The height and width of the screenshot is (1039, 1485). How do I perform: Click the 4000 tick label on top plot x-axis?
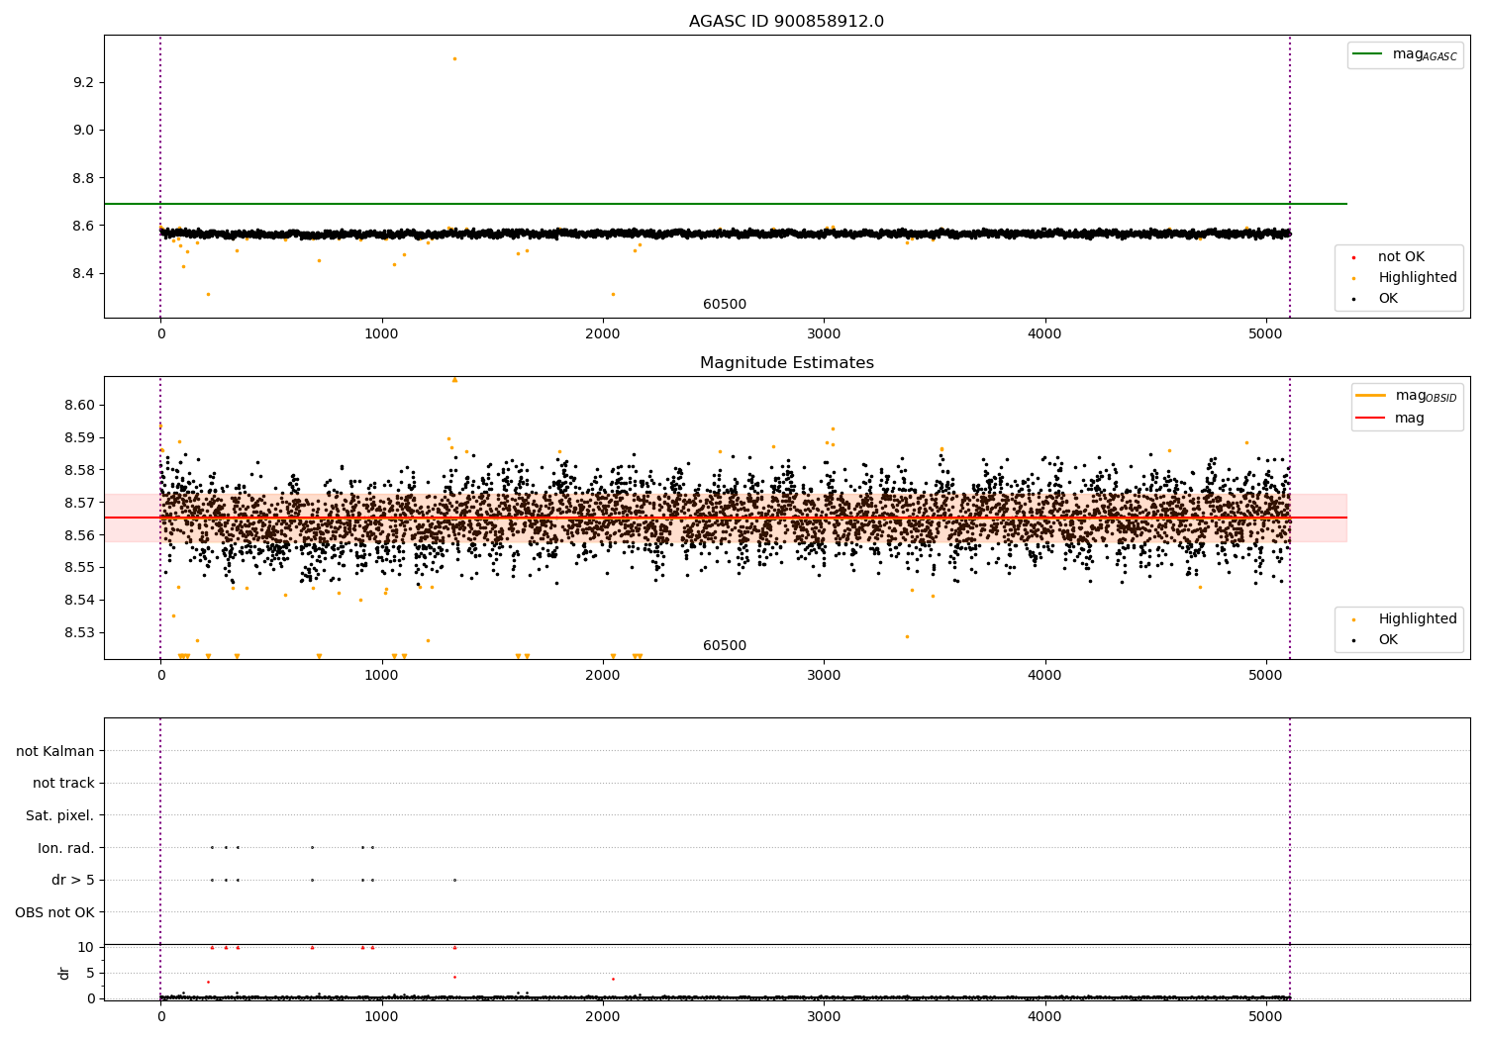pyautogui.click(x=1045, y=334)
